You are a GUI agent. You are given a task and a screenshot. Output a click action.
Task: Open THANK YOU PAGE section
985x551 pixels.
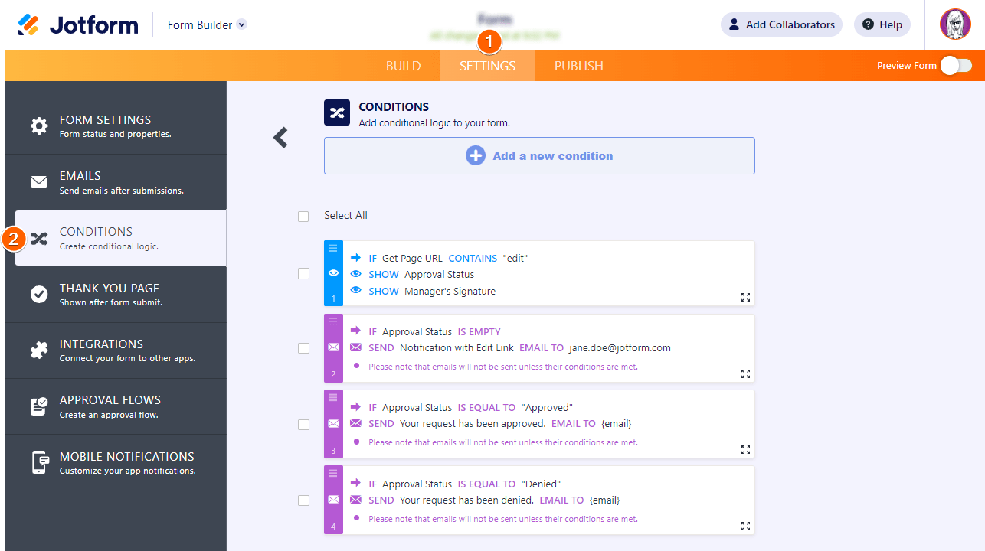pyautogui.click(x=116, y=294)
